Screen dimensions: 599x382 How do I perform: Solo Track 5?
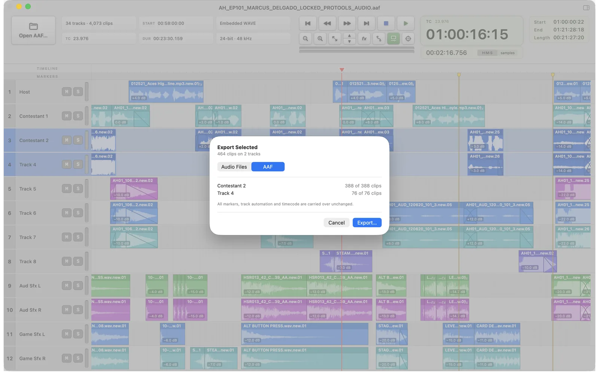[x=78, y=188]
